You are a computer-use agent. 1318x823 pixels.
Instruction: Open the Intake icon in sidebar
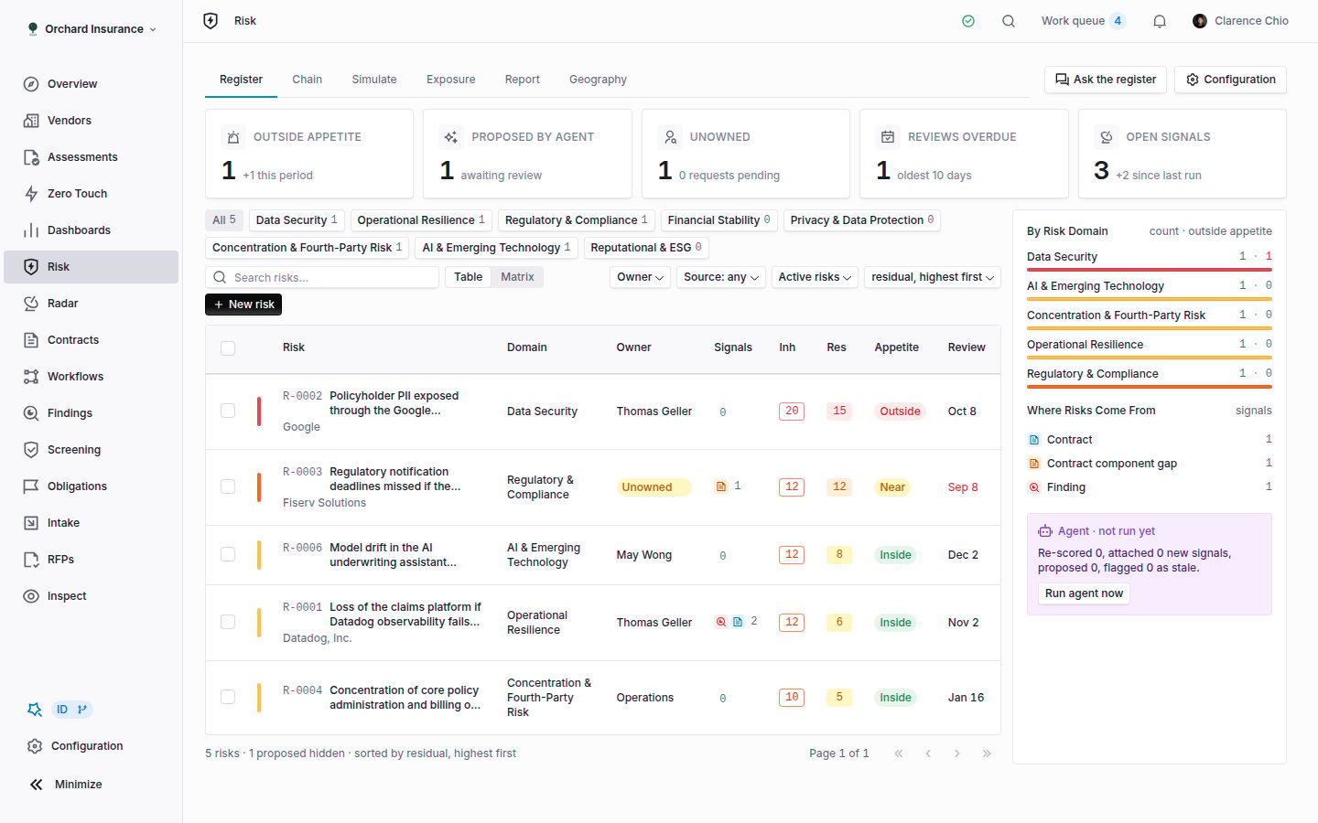pyautogui.click(x=31, y=523)
